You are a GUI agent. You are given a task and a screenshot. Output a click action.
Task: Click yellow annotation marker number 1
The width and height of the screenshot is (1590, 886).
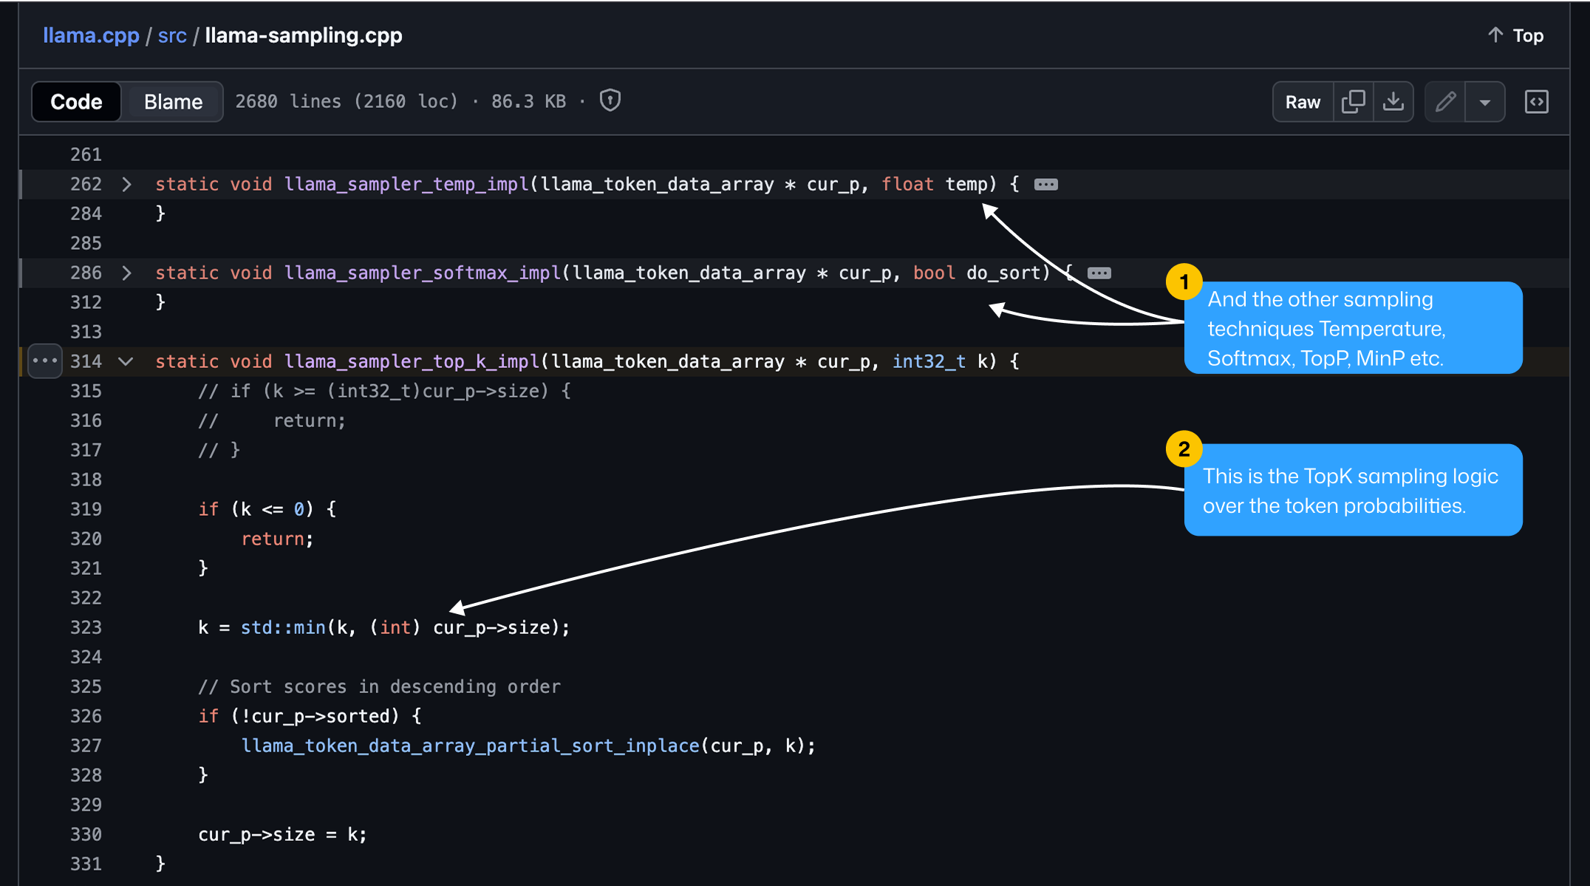point(1184,282)
